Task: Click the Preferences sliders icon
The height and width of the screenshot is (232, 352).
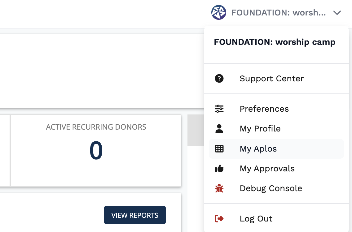Action: (219, 109)
